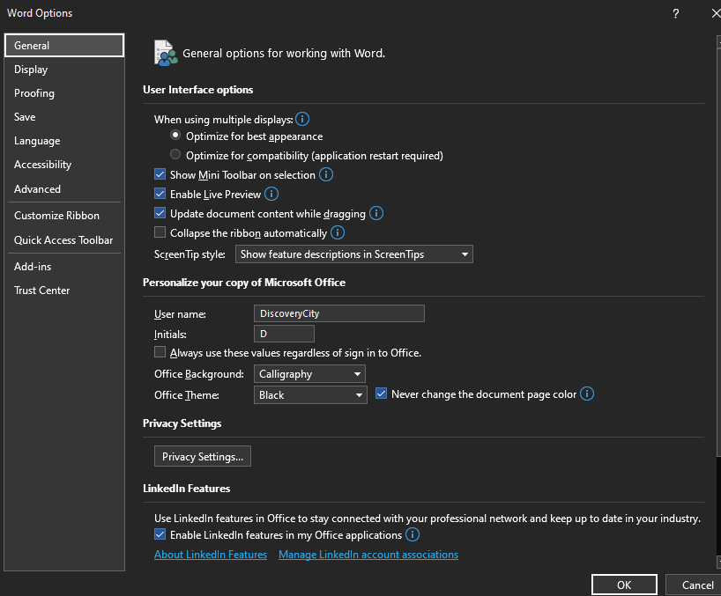Open the Office Theme dropdown

[x=310, y=395]
